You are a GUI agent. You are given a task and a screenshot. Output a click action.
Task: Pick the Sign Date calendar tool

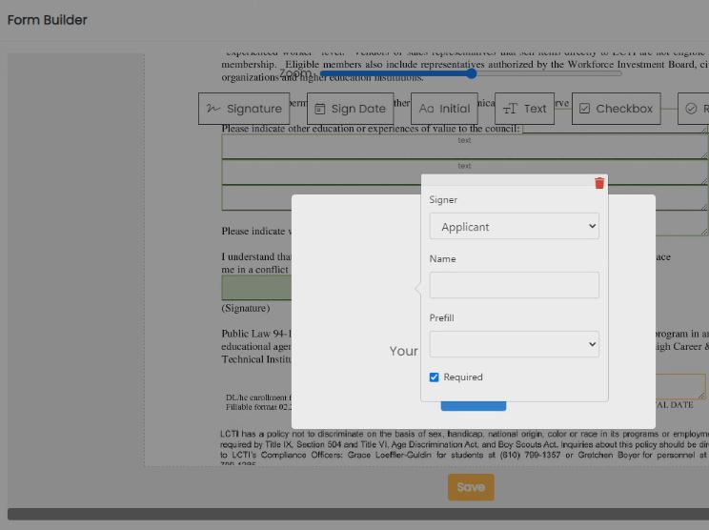350,109
